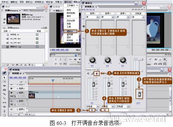The width and height of the screenshot is (173, 127).
Task: Expand the 音频2 track triangle
Action: coord(18,109)
